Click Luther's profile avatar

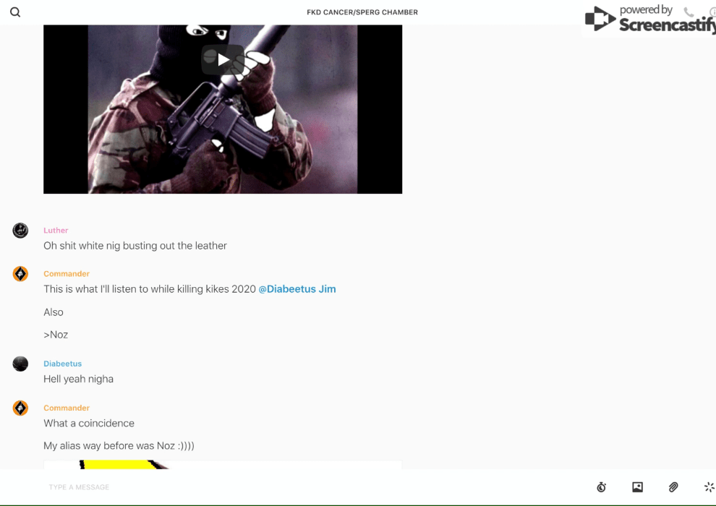click(x=20, y=231)
